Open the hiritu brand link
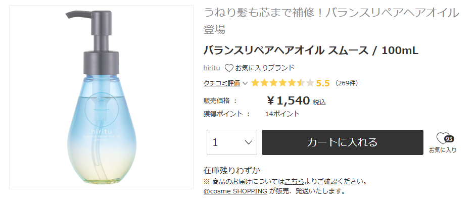476x205 pixels. pos(211,68)
